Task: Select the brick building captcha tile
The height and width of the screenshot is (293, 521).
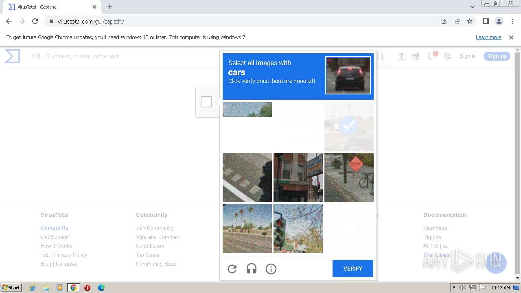Action: 298,177
